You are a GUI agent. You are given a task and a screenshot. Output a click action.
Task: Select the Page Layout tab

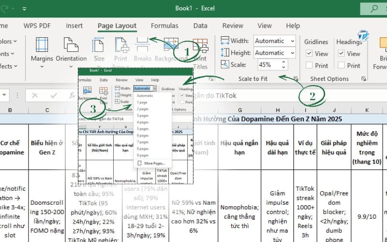117,26
